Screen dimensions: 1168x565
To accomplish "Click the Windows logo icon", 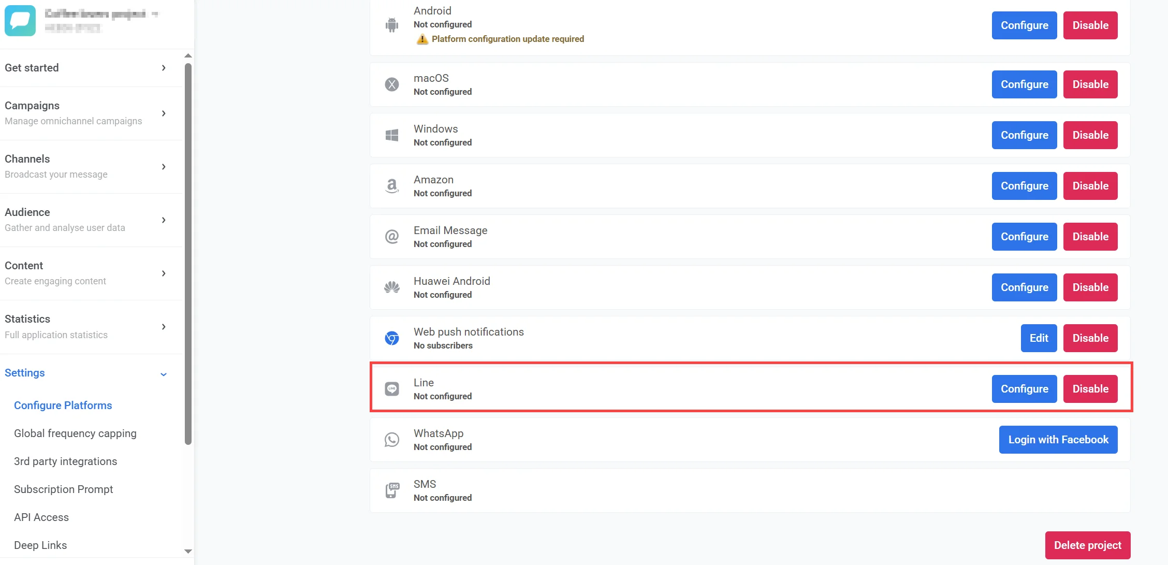I will point(392,135).
